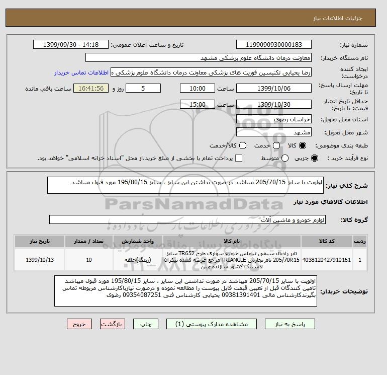
Task: Open 'مشاهده مدارک پیوستی (1)' attachments button
Action: (212, 324)
